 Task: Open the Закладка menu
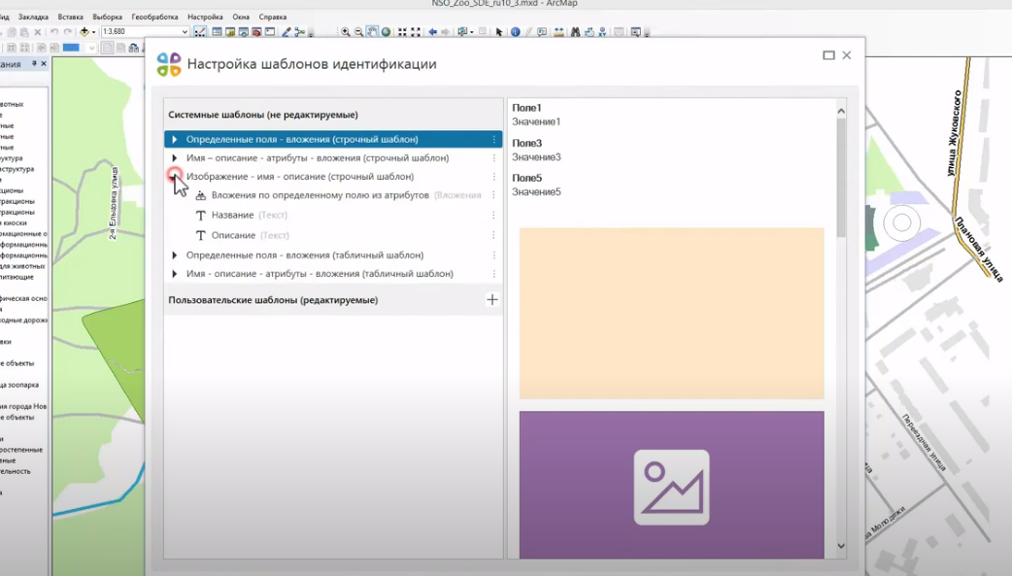34,17
